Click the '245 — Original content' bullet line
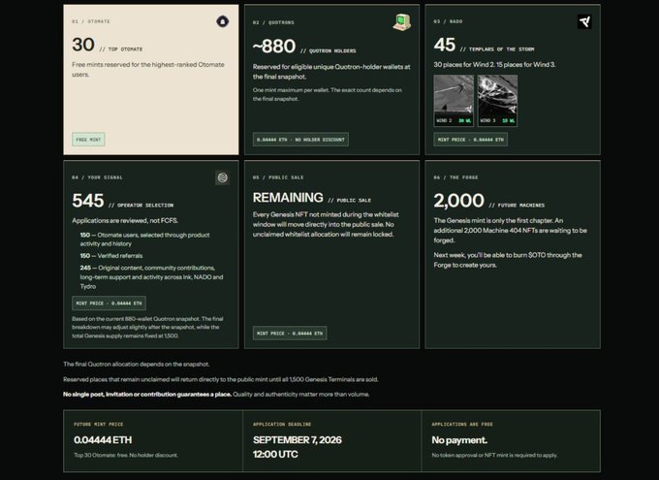The image size is (659, 480). point(152,277)
